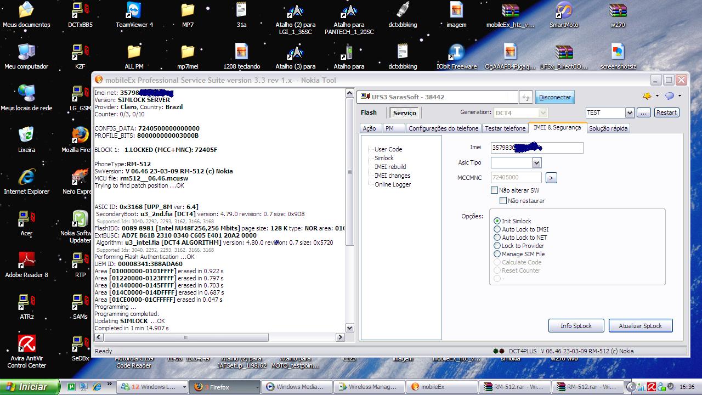Image resolution: width=702 pixels, height=395 pixels.
Task: Open the ALL PM folder
Action: (134, 57)
